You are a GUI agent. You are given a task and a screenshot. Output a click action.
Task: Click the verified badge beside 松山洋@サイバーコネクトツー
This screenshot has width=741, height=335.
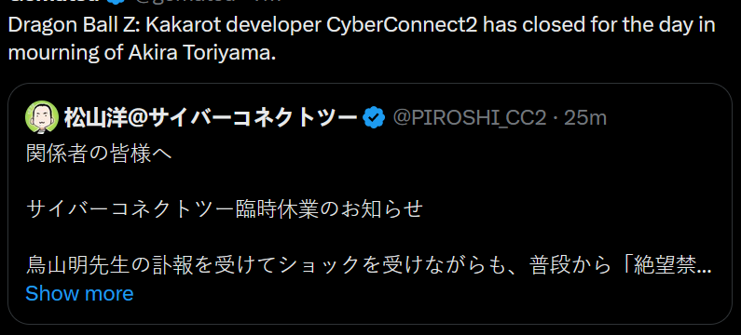tap(375, 117)
